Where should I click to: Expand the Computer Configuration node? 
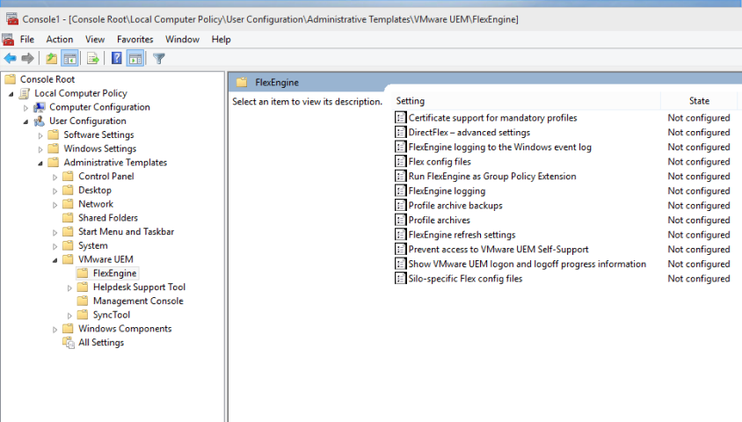(x=25, y=107)
